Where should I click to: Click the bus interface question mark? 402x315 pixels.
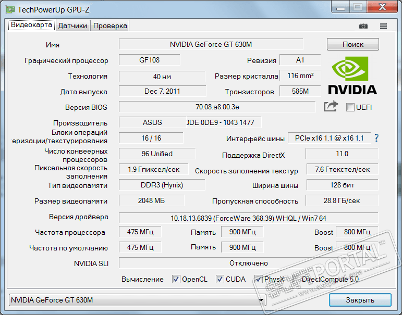(x=376, y=138)
